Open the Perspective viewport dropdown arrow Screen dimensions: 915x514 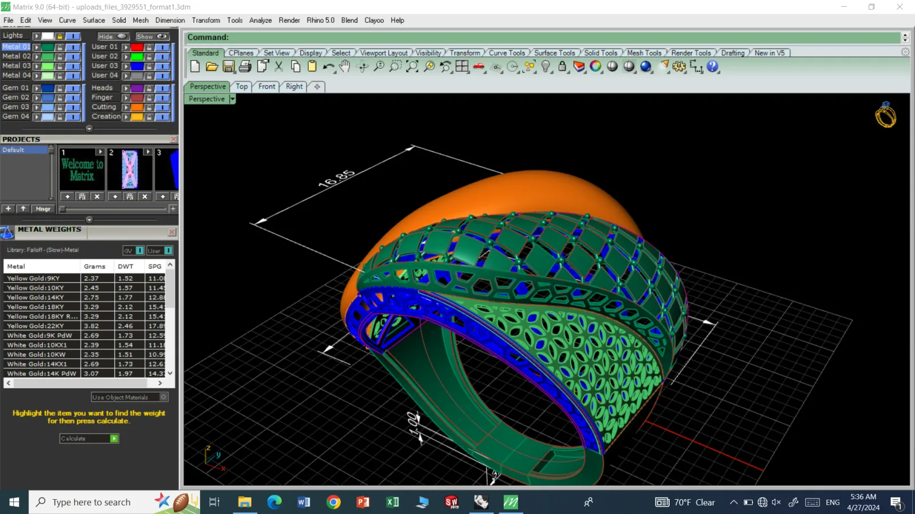(x=232, y=99)
